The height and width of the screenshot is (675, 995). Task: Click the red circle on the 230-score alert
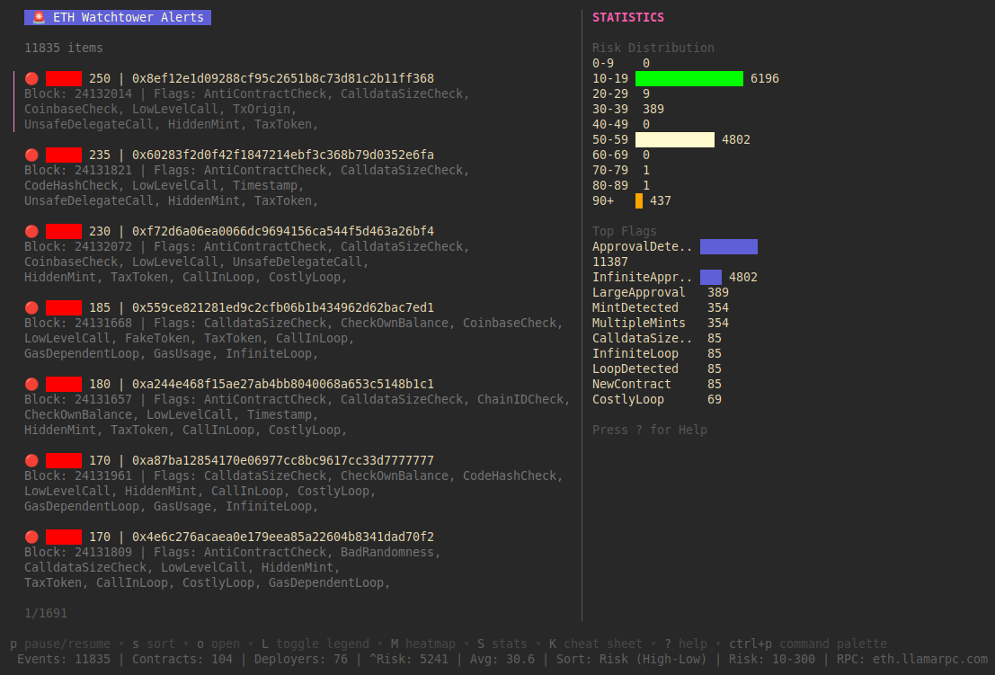[31, 231]
